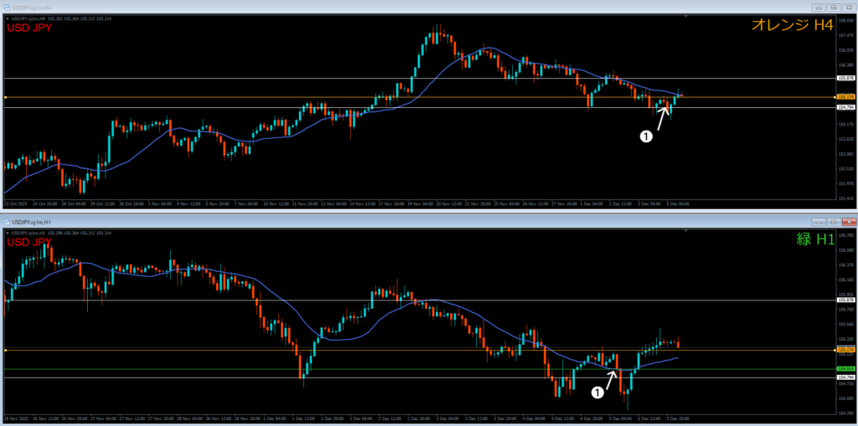Screen dimensions: 858x426
Task: Expand the OHLC info arrow in the H1 chart
Action: 7,233
